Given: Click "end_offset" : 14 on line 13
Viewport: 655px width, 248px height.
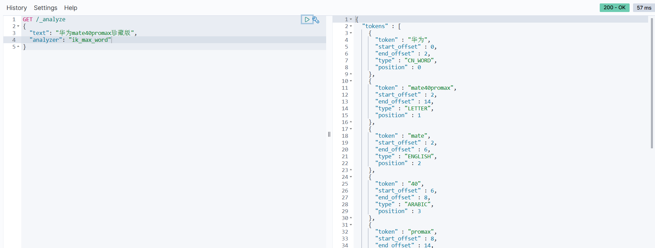Looking at the screenshot, I should click(x=404, y=102).
